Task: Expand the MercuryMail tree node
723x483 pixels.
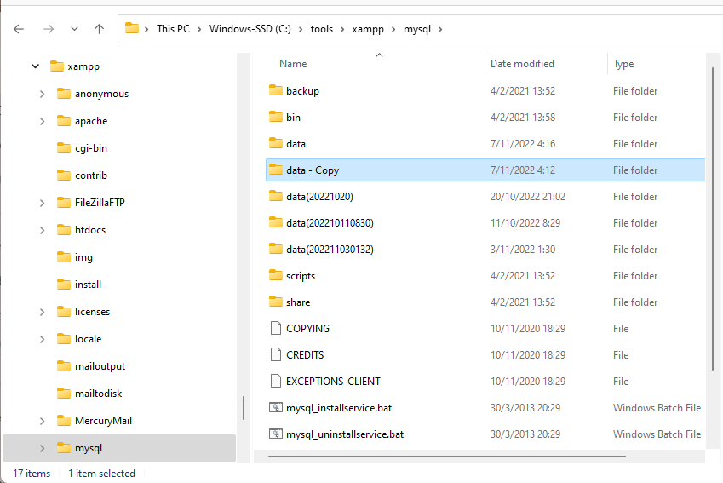Action: click(43, 421)
